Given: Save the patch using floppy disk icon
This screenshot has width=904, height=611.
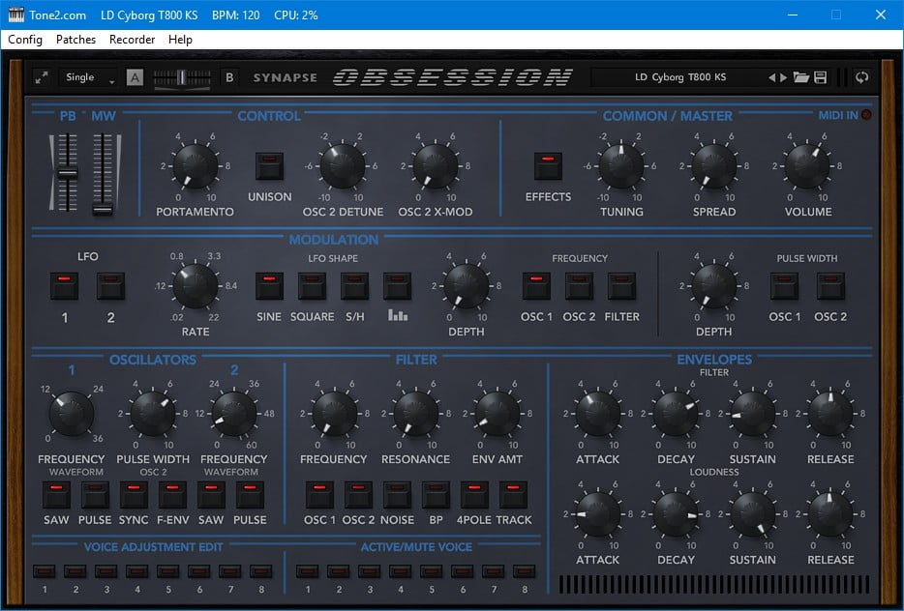Looking at the screenshot, I should (821, 77).
